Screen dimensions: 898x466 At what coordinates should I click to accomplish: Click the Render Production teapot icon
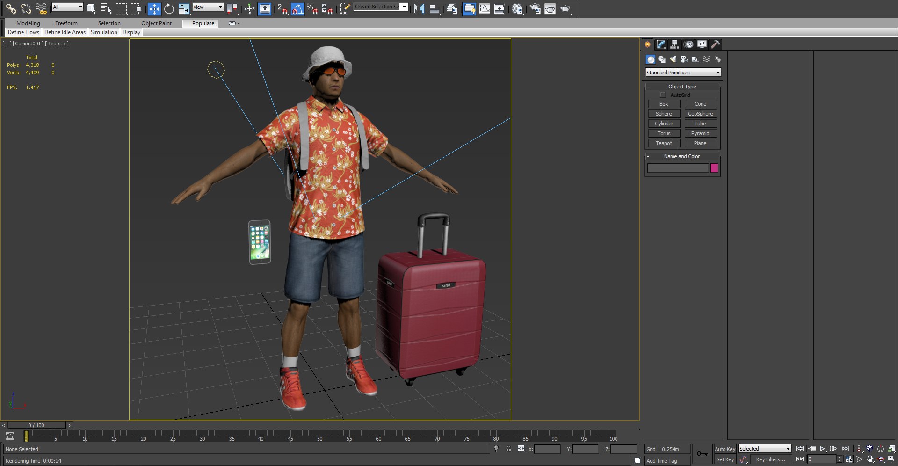pos(565,8)
